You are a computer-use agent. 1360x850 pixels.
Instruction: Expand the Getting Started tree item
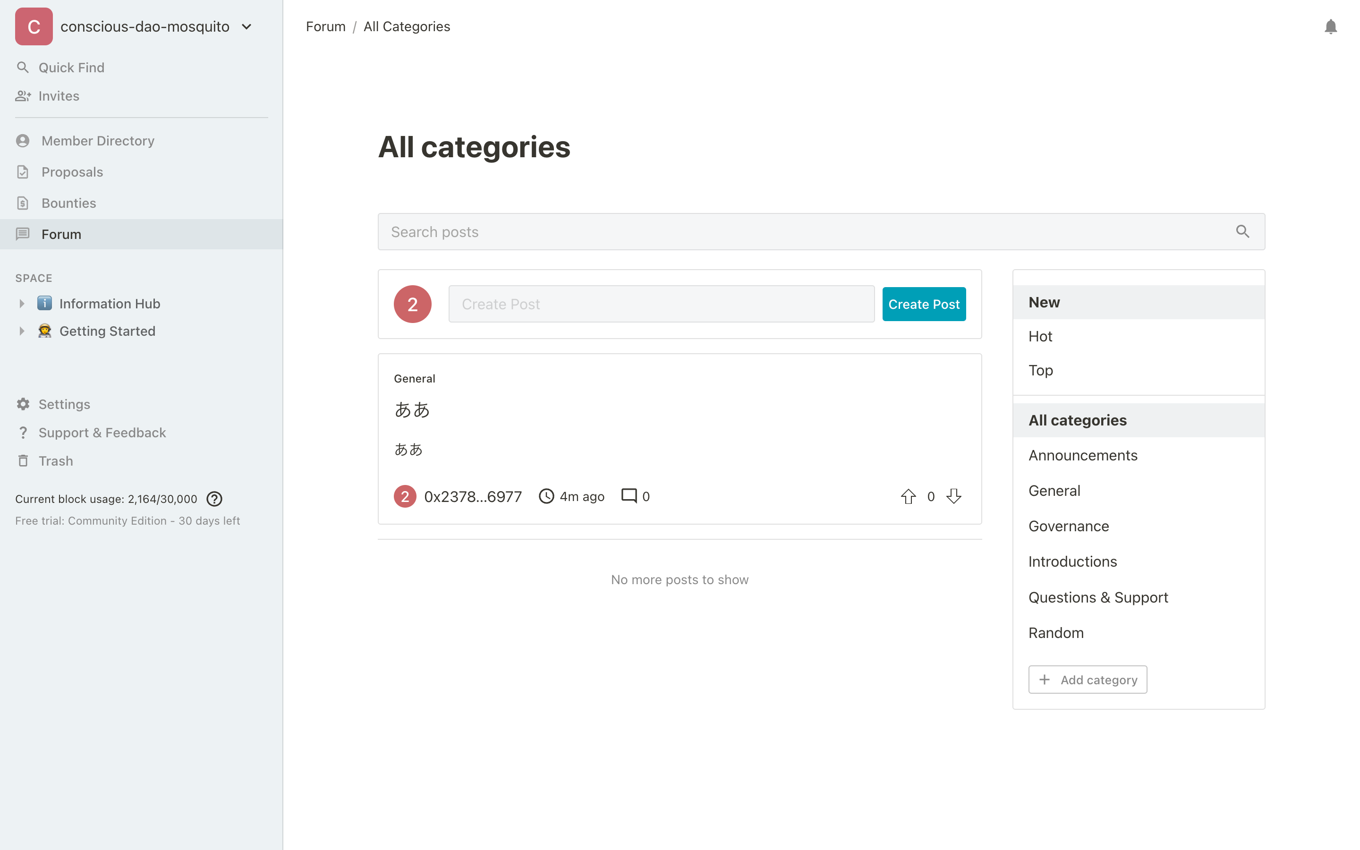click(22, 331)
